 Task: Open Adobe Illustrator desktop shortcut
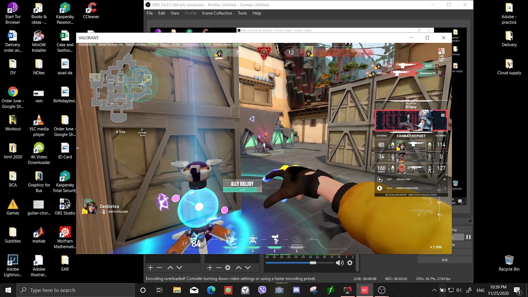click(x=39, y=266)
